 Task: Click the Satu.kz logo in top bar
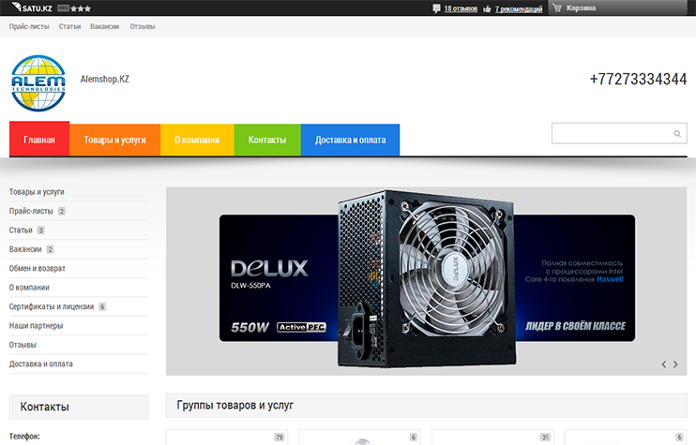(33, 7)
